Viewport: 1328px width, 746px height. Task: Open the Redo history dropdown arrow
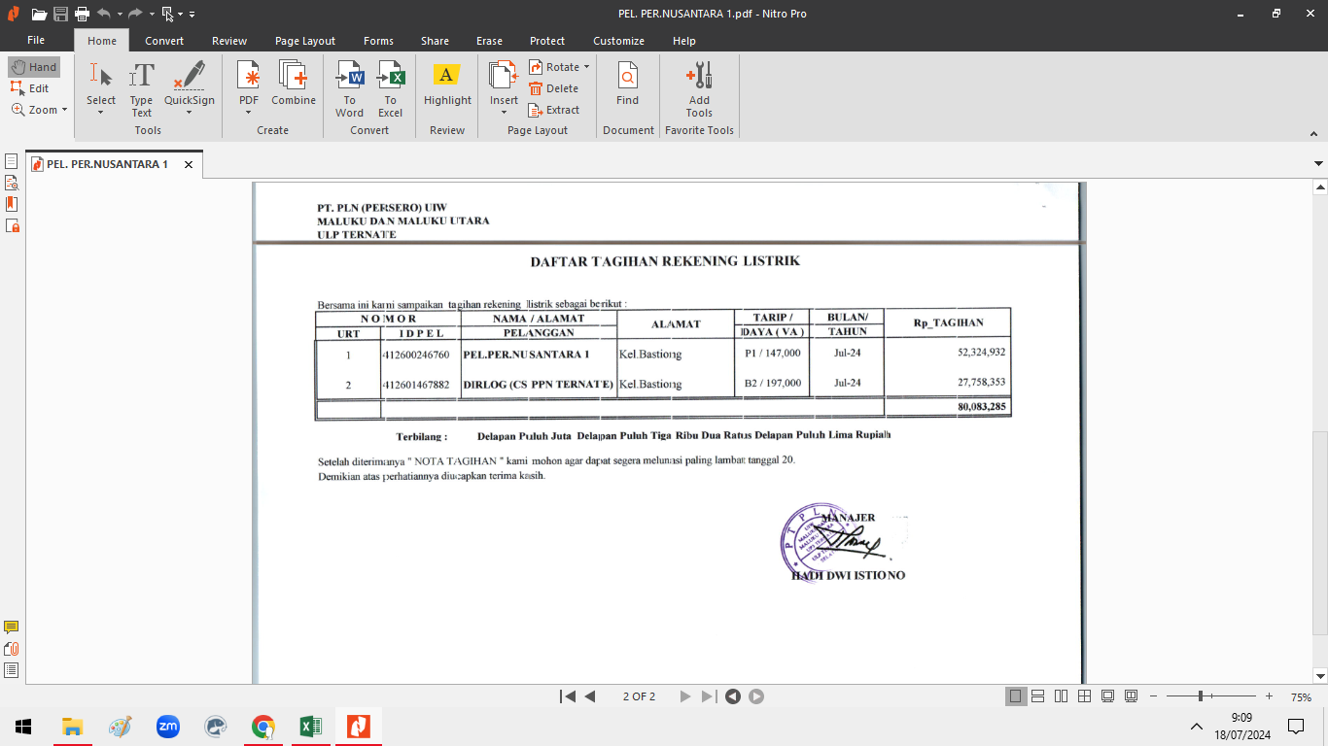click(x=152, y=15)
